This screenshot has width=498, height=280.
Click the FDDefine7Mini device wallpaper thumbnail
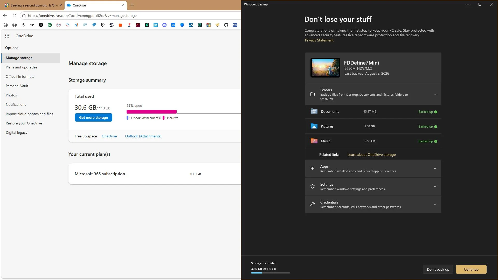[325, 68]
